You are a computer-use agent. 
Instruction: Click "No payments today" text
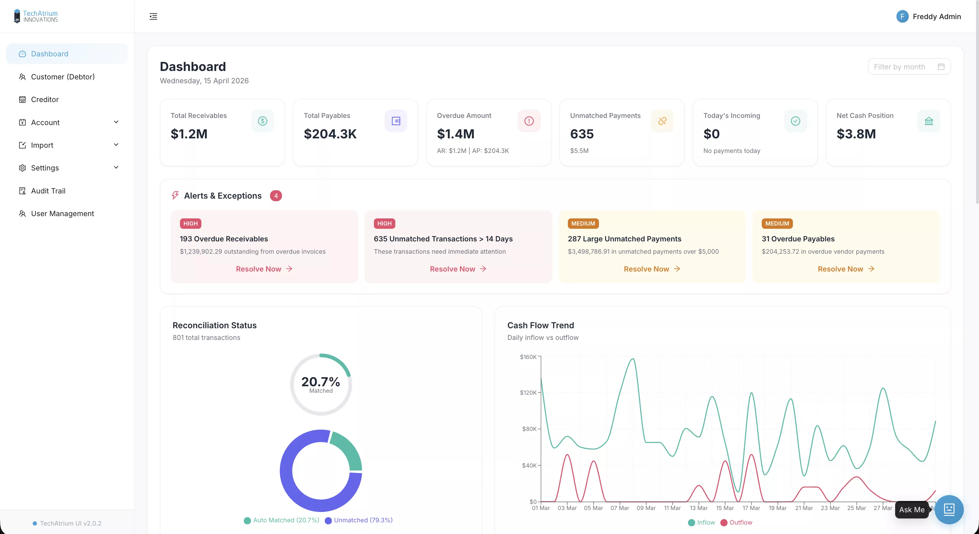point(732,151)
